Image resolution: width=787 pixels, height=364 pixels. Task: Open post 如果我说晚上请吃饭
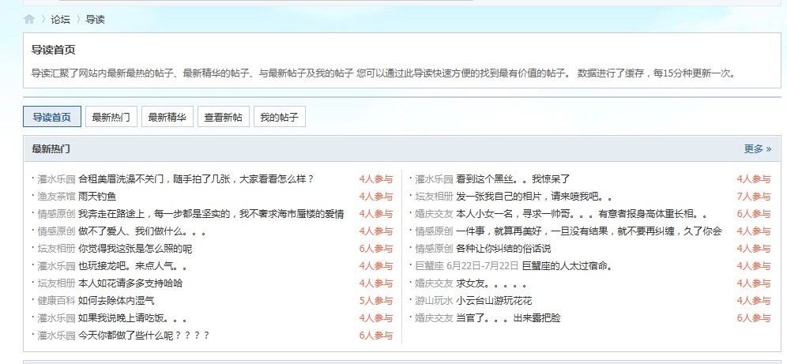133,318
